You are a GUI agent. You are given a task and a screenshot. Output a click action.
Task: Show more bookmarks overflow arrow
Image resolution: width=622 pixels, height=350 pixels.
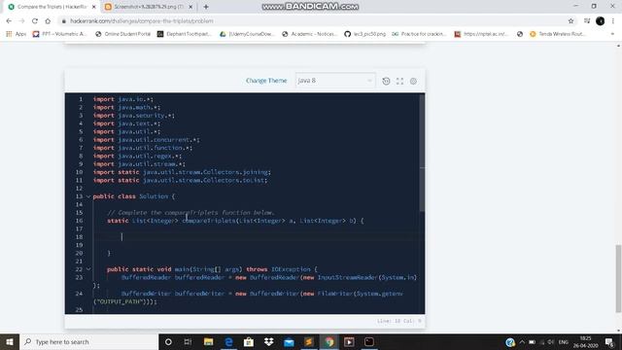(612, 34)
